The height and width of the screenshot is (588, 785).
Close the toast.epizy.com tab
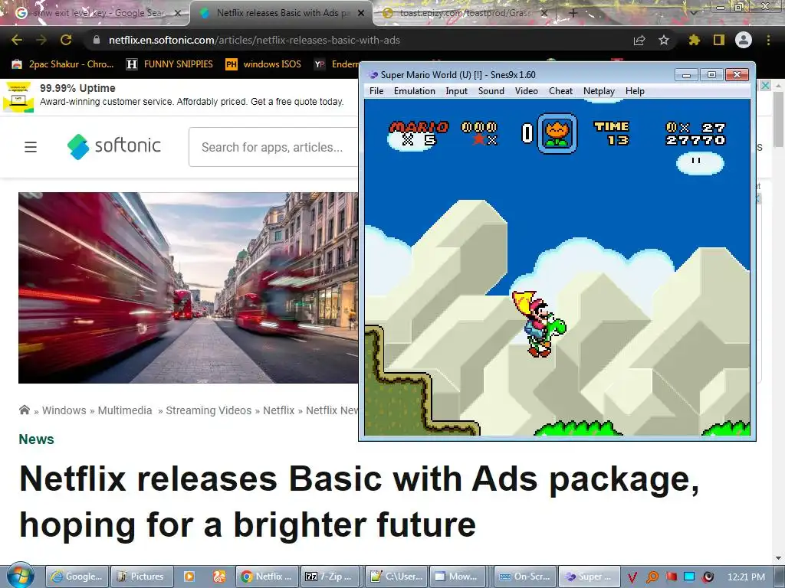click(545, 13)
